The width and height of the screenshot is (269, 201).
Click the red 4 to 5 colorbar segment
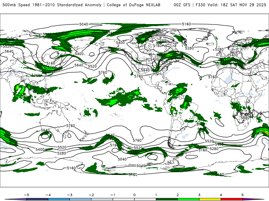click(x=232, y=199)
